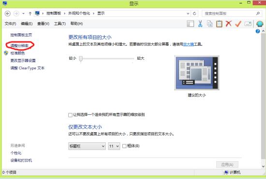This screenshot has width=266, height=179.
Task: Enable the 粗体(B) bold checkbox
Action: point(124,146)
